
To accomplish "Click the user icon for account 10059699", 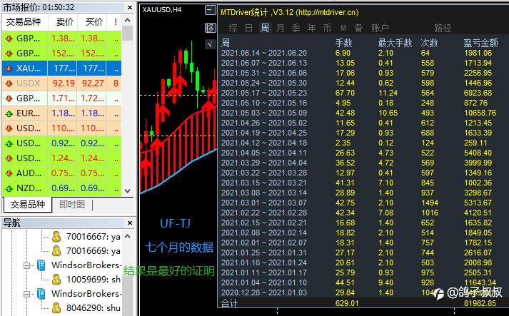I will point(56,279).
